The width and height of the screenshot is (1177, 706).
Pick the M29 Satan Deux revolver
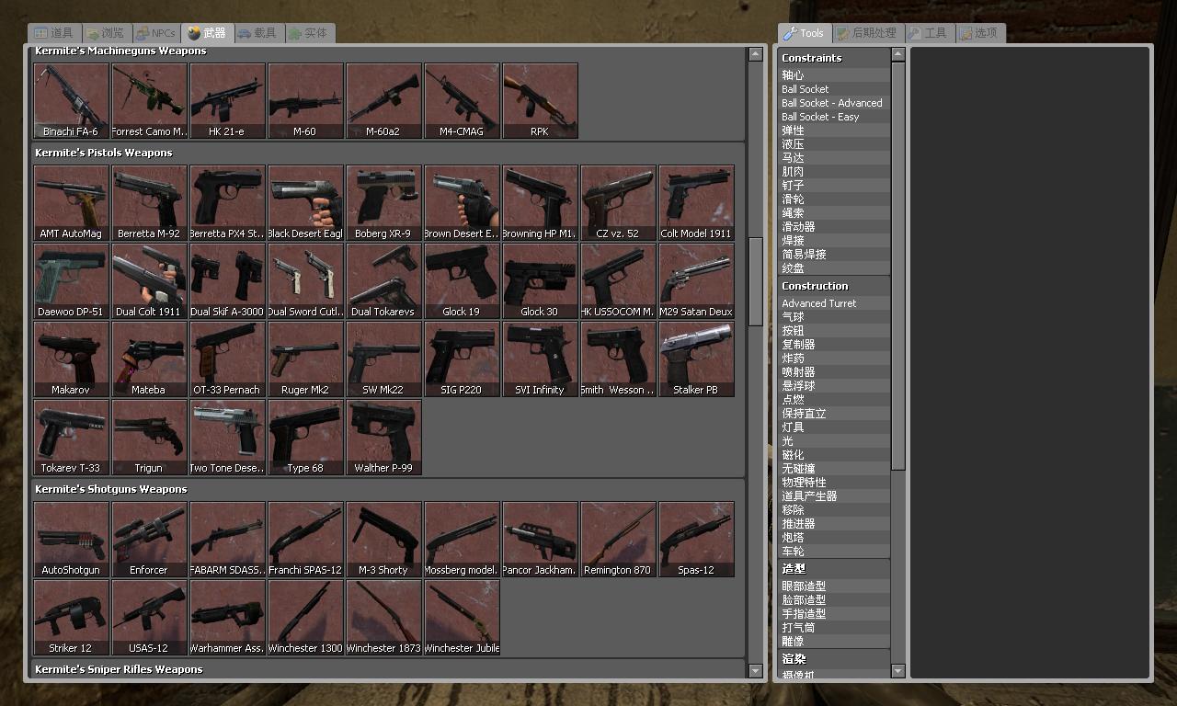pyautogui.click(x=696, y=281)
